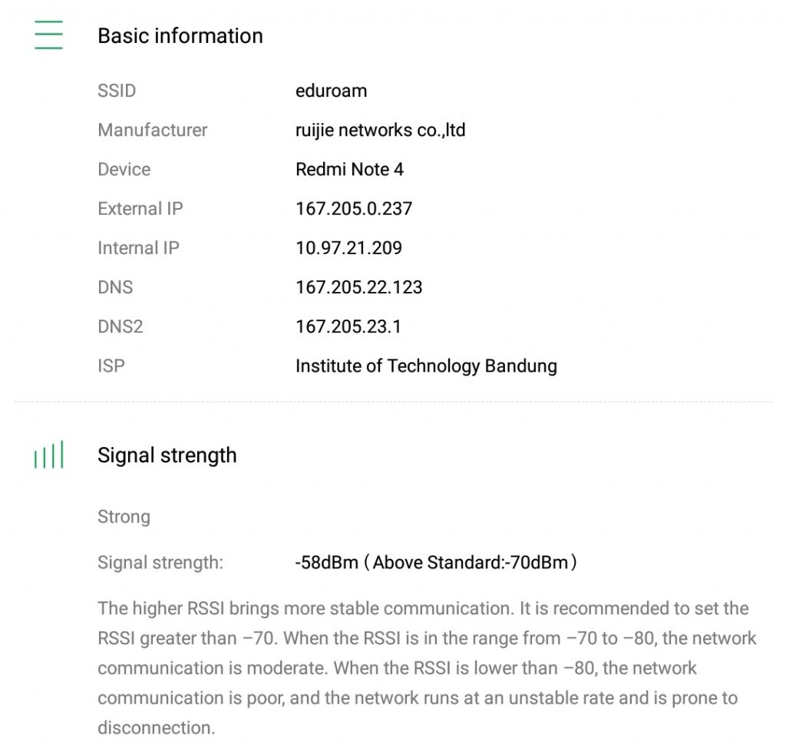Click the RSSI explanation paragraph
The height and width of the screenshot is (755, 786).
[427, 667]
